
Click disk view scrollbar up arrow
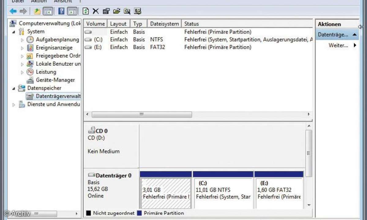coord(309,126)
